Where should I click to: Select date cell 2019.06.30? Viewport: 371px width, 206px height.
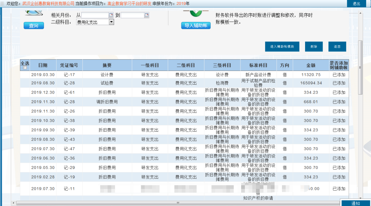coord(43,158)
